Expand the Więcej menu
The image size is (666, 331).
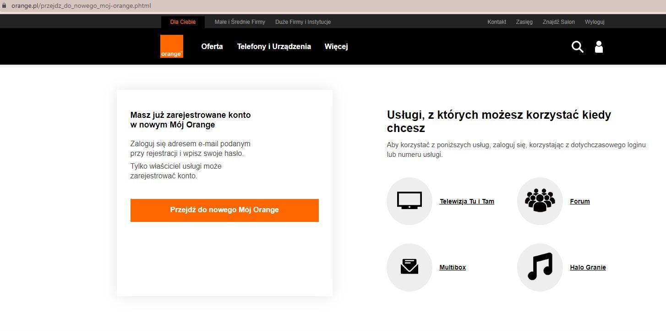(336, 46)
